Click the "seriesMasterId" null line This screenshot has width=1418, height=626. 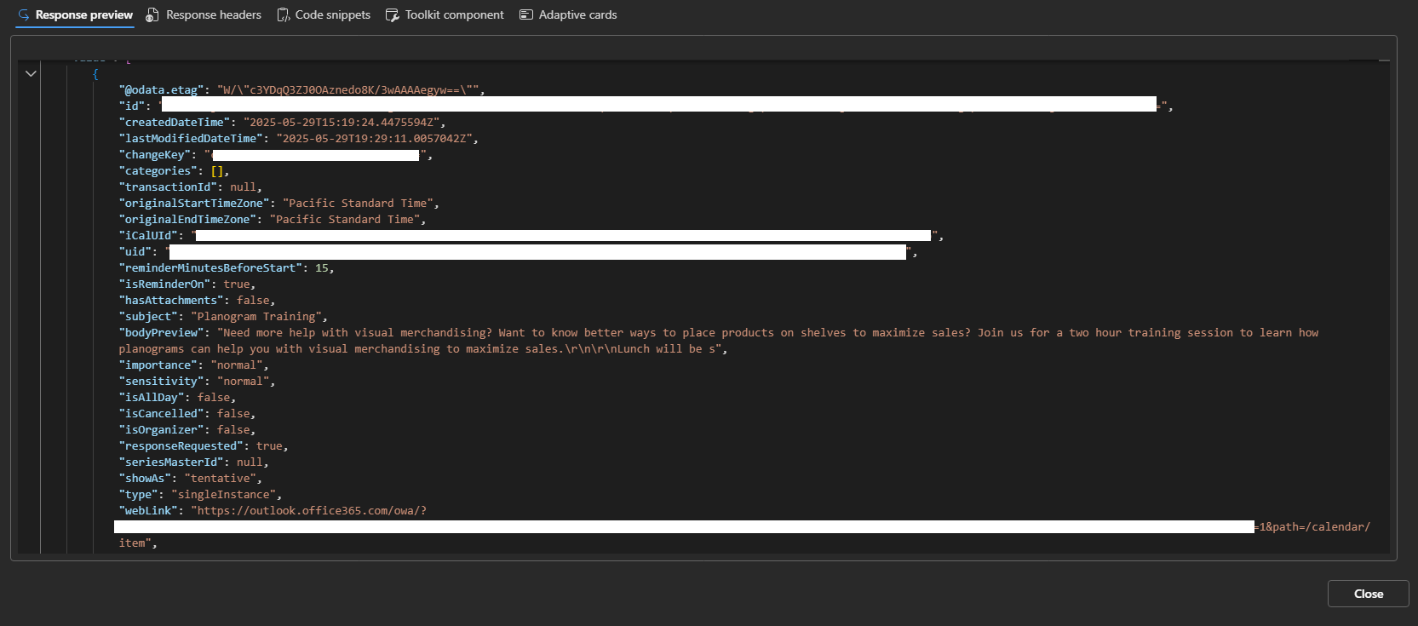(193, 462)
